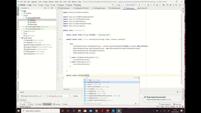This screenshot has width=201, height=113.
Task: Open the Event Log button
Action: click(177, 104)
